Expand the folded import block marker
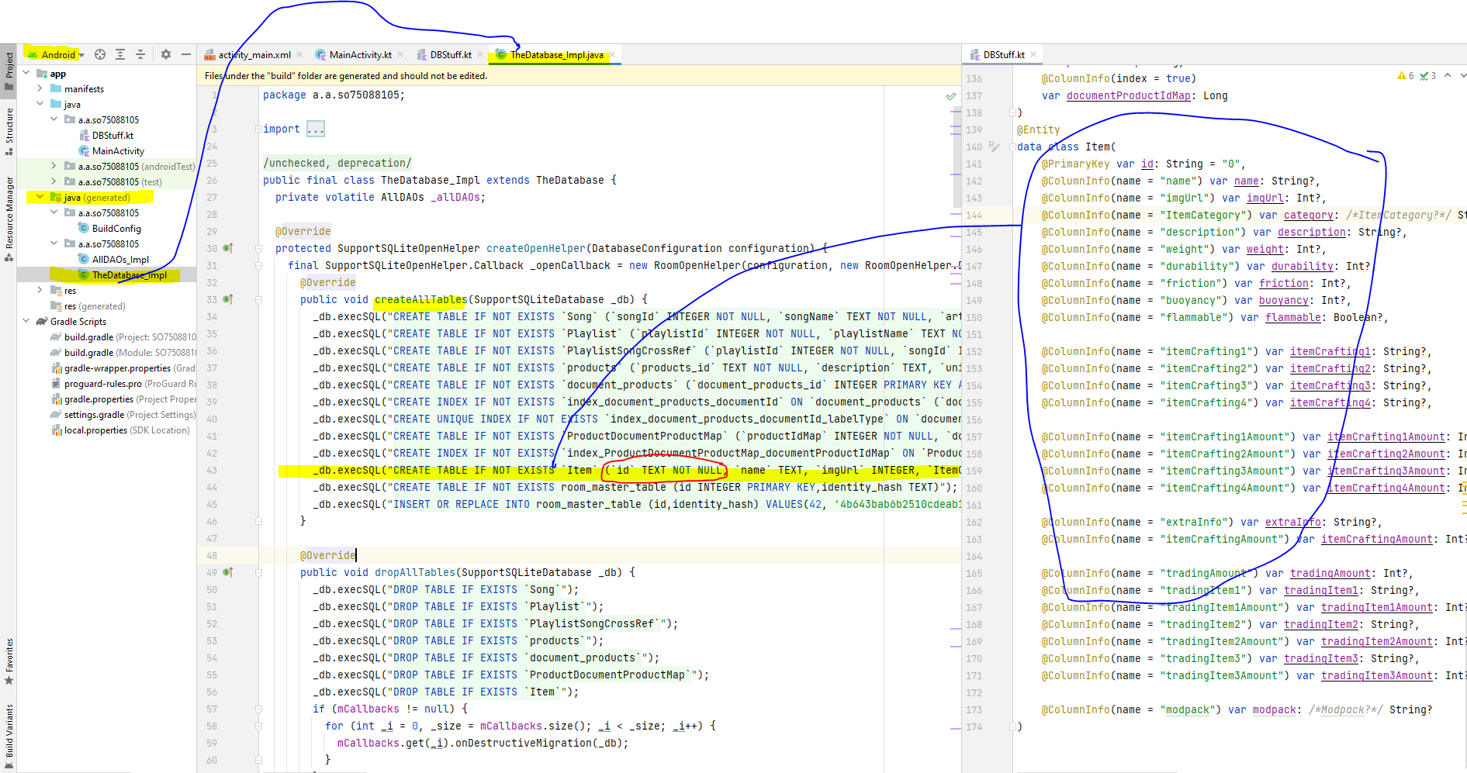This screenshot has width=1467, height=773. pyautogui.click(x=258, y=129)
